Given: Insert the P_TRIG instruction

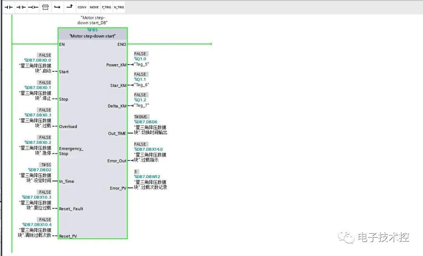Looking at the screenshot, I should coord(107,7).
